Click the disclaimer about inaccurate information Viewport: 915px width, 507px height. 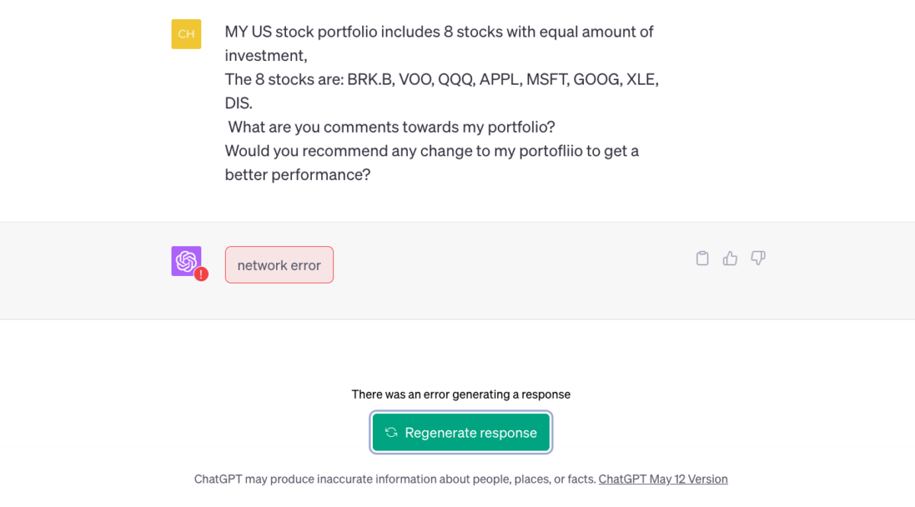tap(396, 479)
